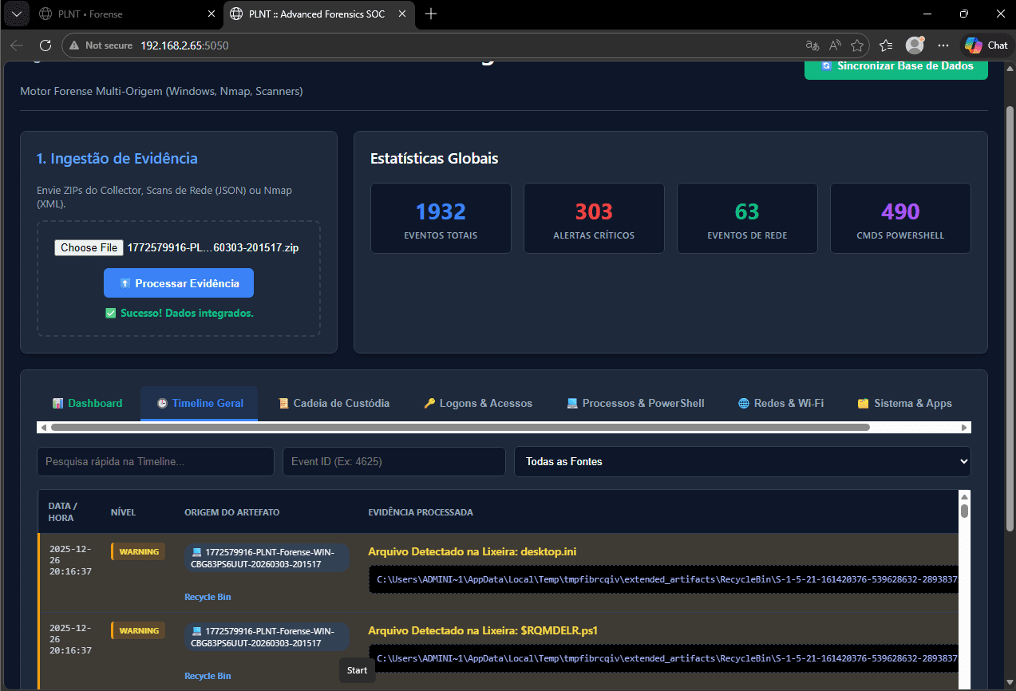Open the Cadeia de Custódia tab
Screen dimensions: 1016x691
tap(334, 403)
